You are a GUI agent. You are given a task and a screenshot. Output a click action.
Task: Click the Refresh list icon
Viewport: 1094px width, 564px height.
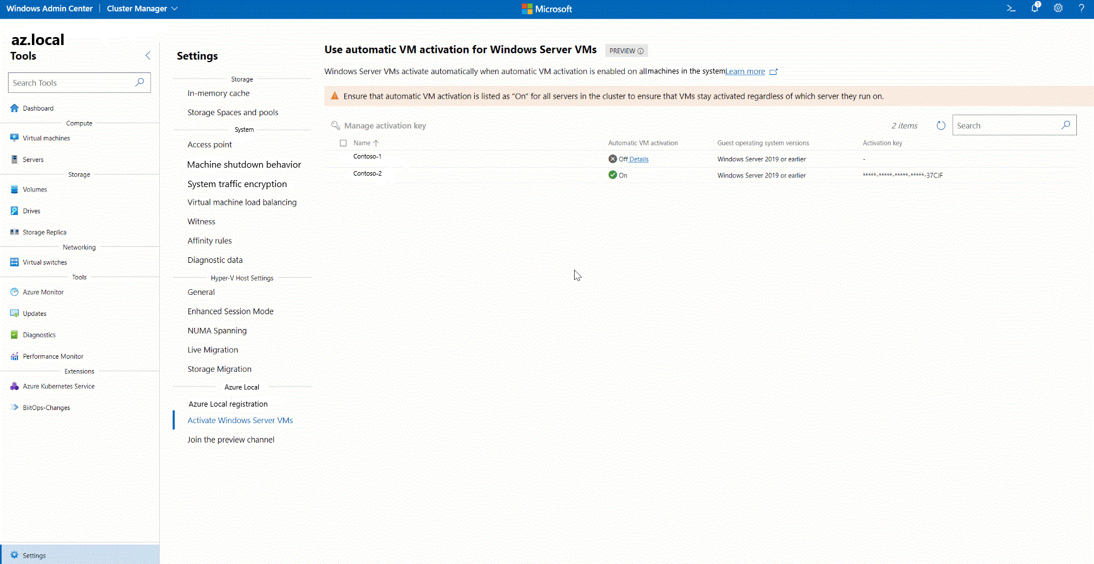click(x=941, y=125)
